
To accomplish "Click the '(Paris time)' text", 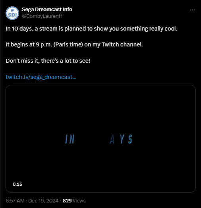I will pos(68,44).
